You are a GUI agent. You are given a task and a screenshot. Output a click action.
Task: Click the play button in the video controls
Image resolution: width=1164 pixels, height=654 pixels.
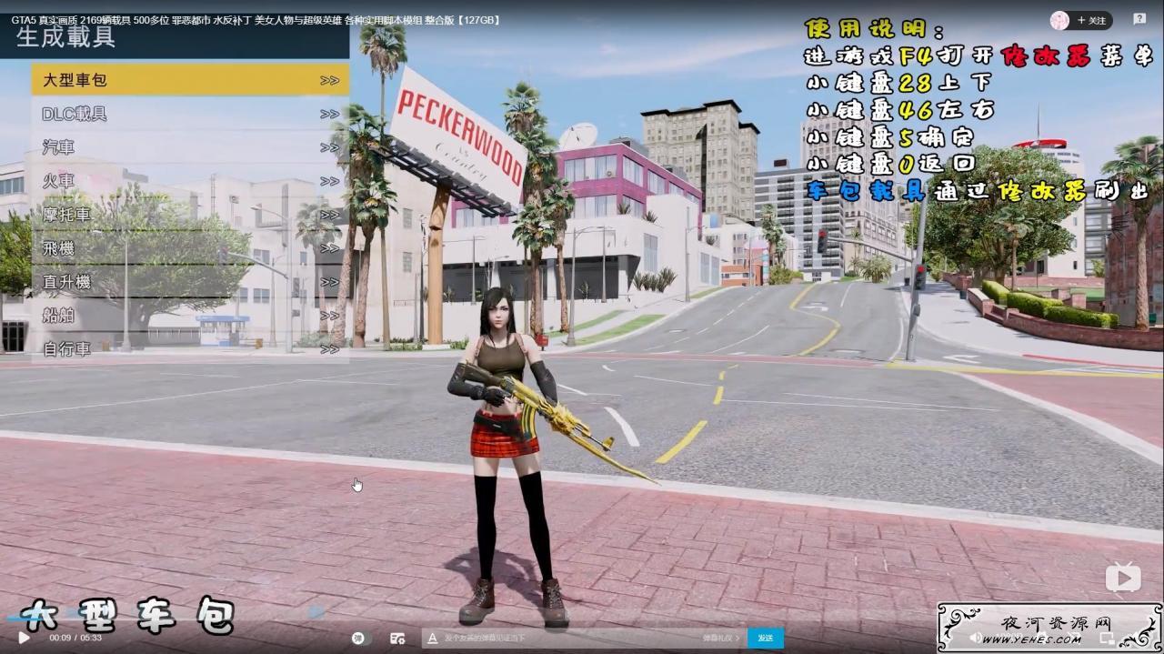(24, 638)
